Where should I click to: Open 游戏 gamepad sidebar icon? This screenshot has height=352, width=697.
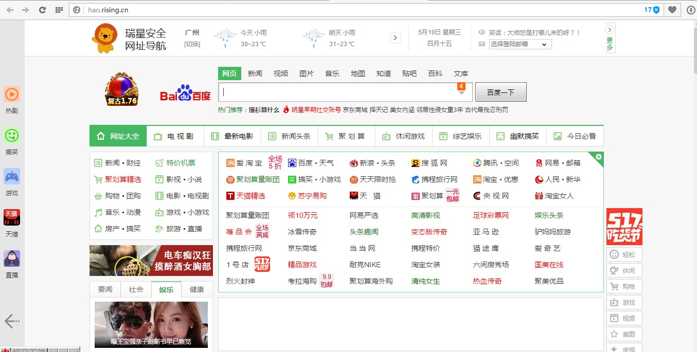click(12, 177)
